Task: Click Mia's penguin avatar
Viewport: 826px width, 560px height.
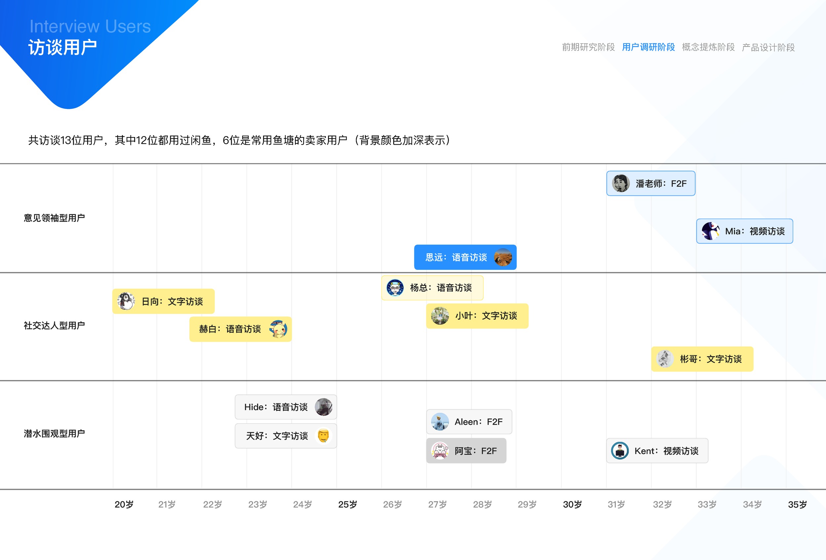Action: [x=710, y=231]
